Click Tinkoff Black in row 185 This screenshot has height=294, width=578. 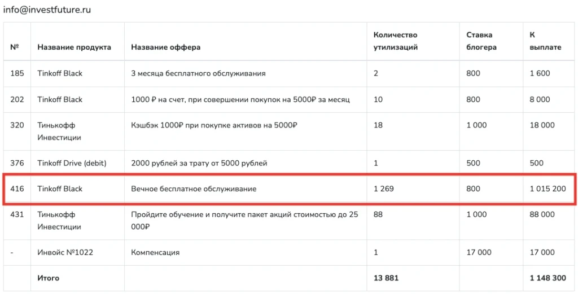click(x=60, y=73)
